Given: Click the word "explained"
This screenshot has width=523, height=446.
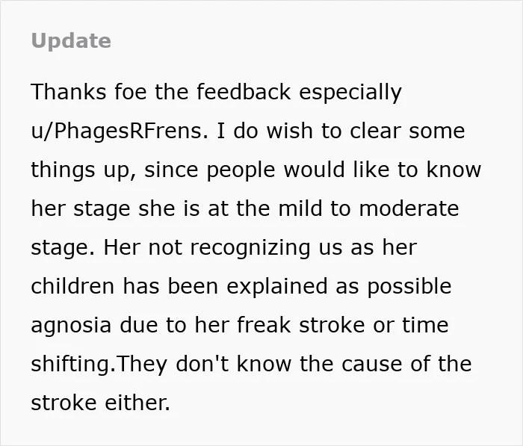Looking at the screenshot, I should pos(277,287).
